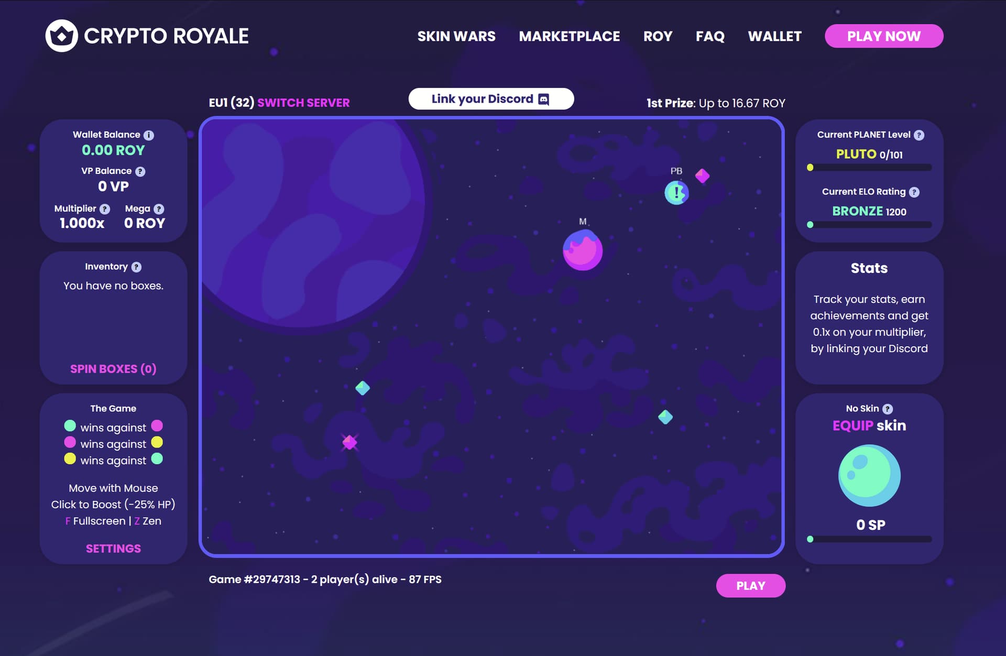Image resolution: width=1006 pixels, height=656 pixels.
Task: Click Link your Discord button
Action: [491, 99]
